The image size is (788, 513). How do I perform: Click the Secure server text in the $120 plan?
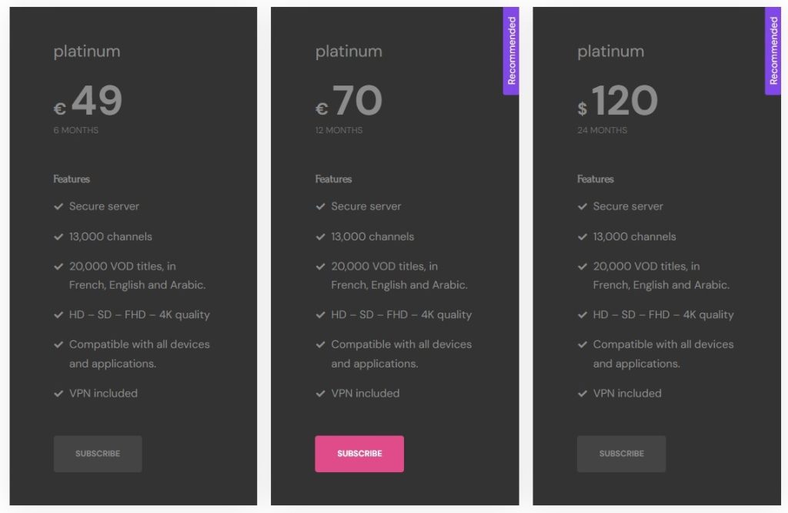(x=628, y=206)
